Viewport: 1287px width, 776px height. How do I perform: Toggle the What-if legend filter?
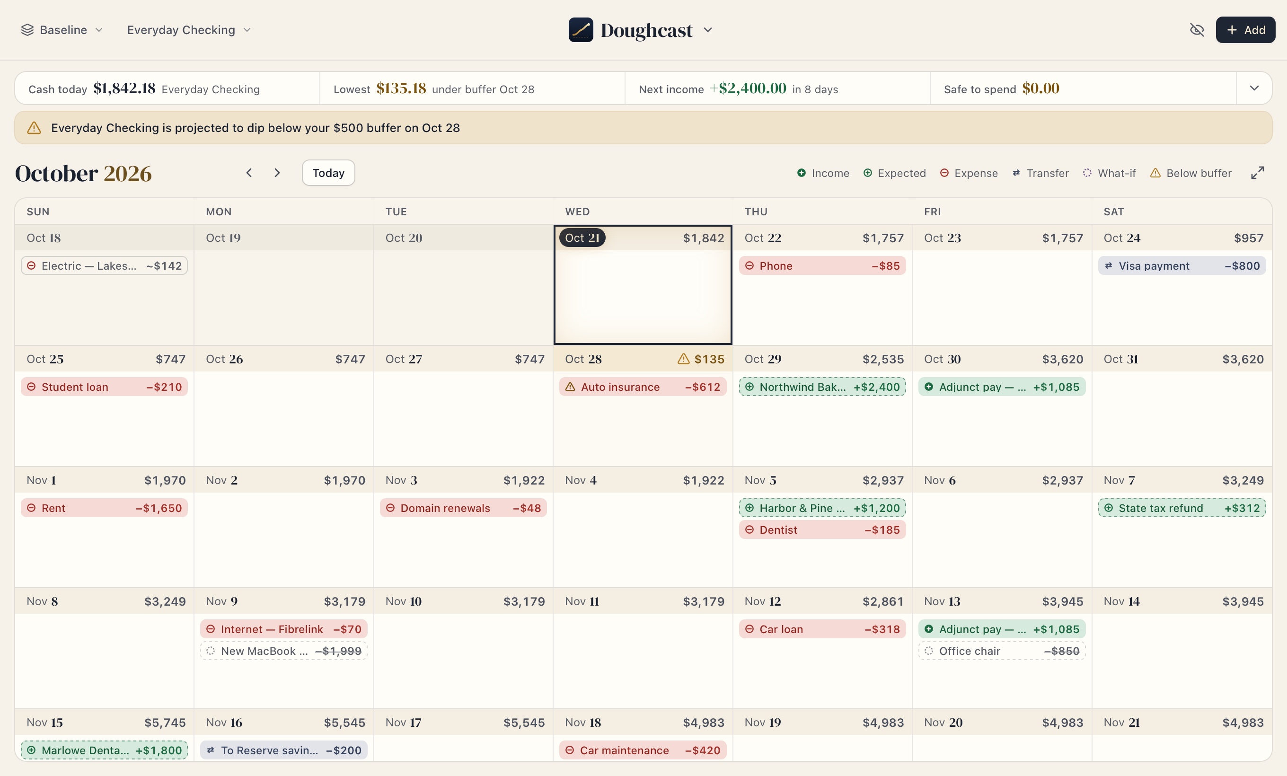(x=1110, y=173)
